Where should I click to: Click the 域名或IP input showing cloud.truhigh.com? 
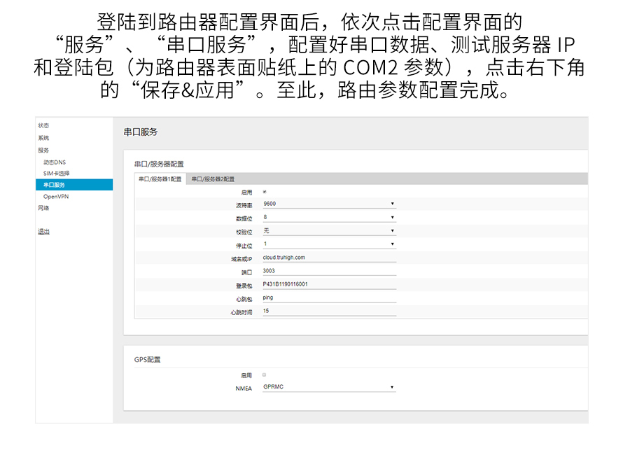(328, 257)
